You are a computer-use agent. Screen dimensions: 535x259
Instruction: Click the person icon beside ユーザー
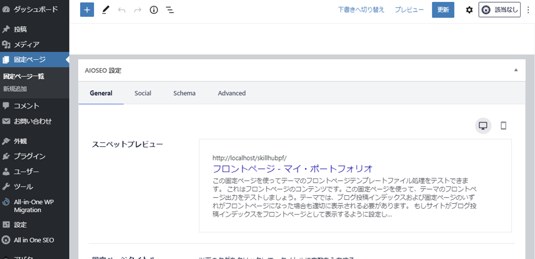[x=6, y=172]
